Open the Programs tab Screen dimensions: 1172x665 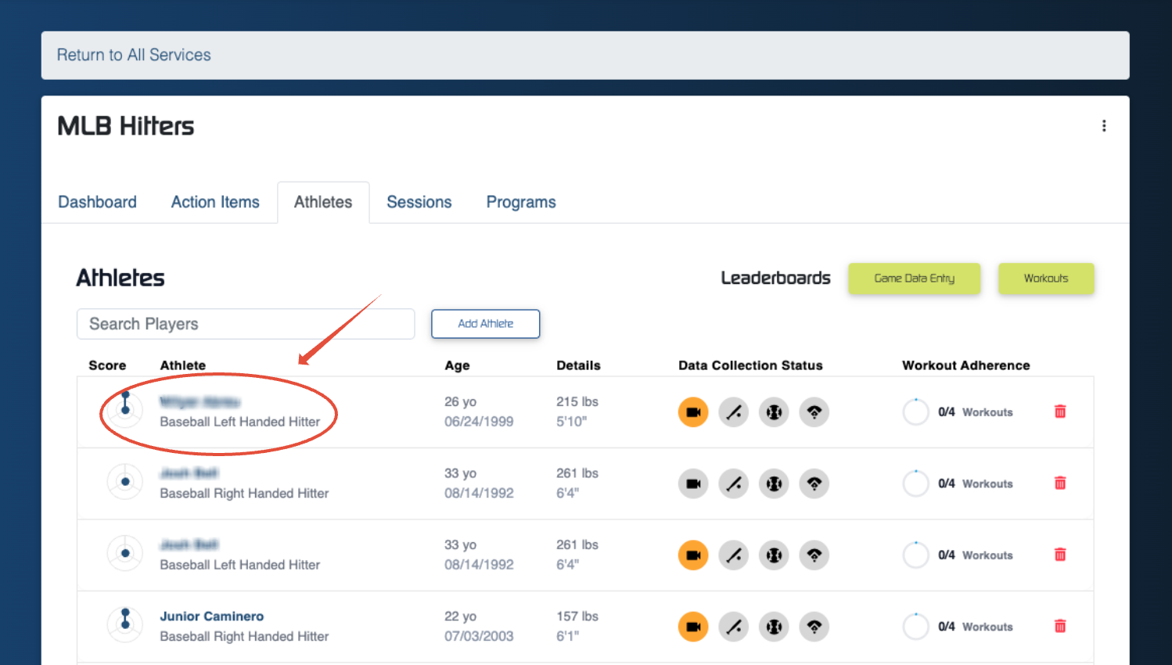pos(521,202)
